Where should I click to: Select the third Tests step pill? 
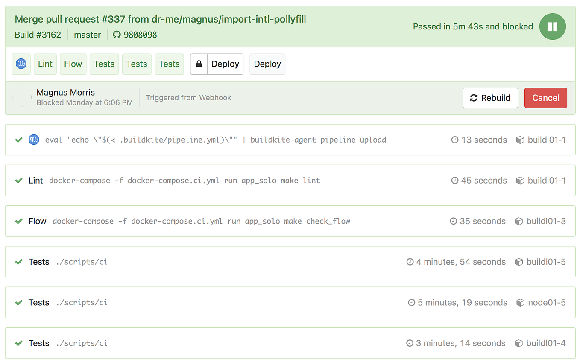pyautogui.click(x=169, y=64)
